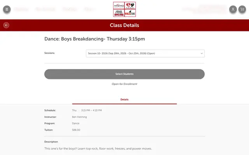The height and width of the screenshot is (155, 249).
Task: Click the schedule time 3:15 PM – 4:10 PM
Action: tap(91, 110)
